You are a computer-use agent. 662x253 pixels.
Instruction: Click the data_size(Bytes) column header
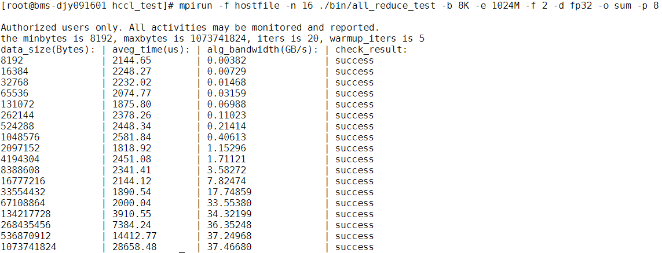click(48, 50)
